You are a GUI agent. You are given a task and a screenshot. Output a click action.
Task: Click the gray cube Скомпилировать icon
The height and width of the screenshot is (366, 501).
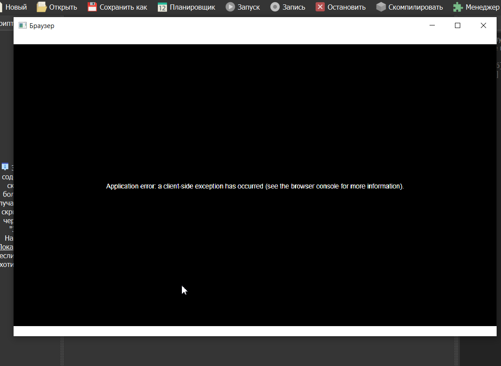click(381, 7)
